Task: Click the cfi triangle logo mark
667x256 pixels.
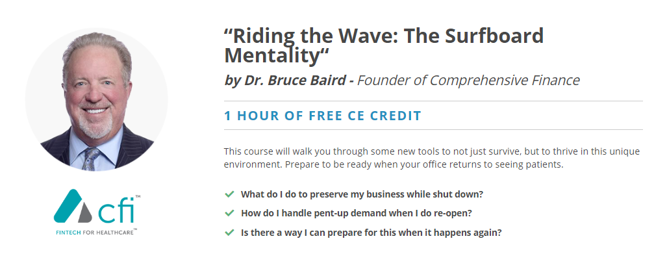Action: point(72,206)
